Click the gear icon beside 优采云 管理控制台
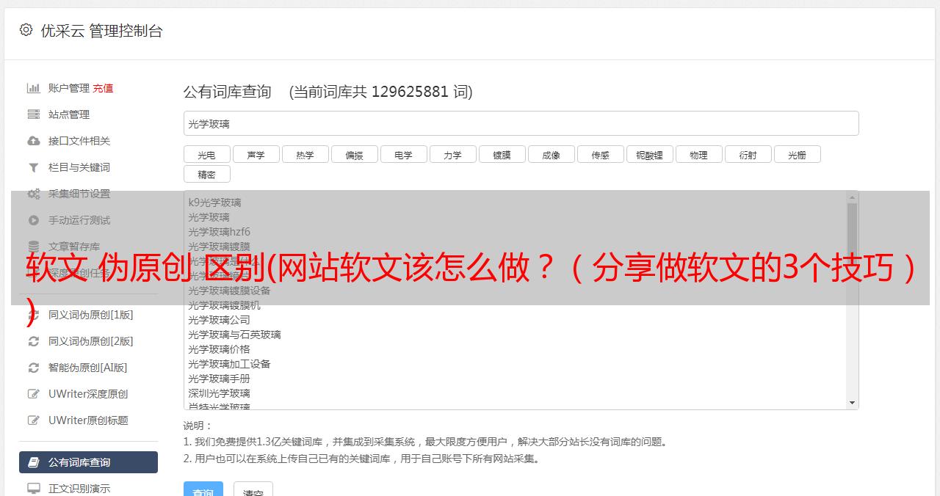Image resolution: width=940 pixels, height=496 pixels. [x=26, y=30]
